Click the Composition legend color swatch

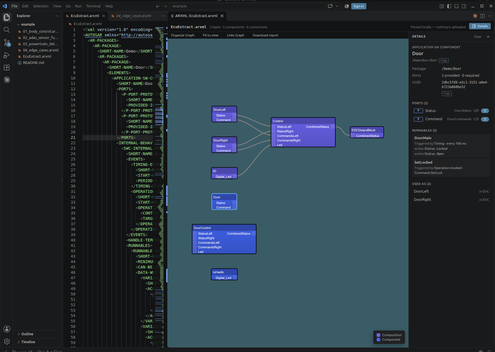(378, 335)
